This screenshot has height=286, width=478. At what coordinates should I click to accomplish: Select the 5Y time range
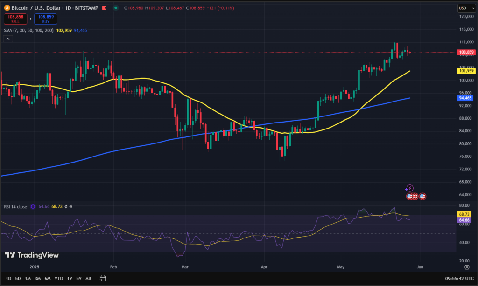78,279
